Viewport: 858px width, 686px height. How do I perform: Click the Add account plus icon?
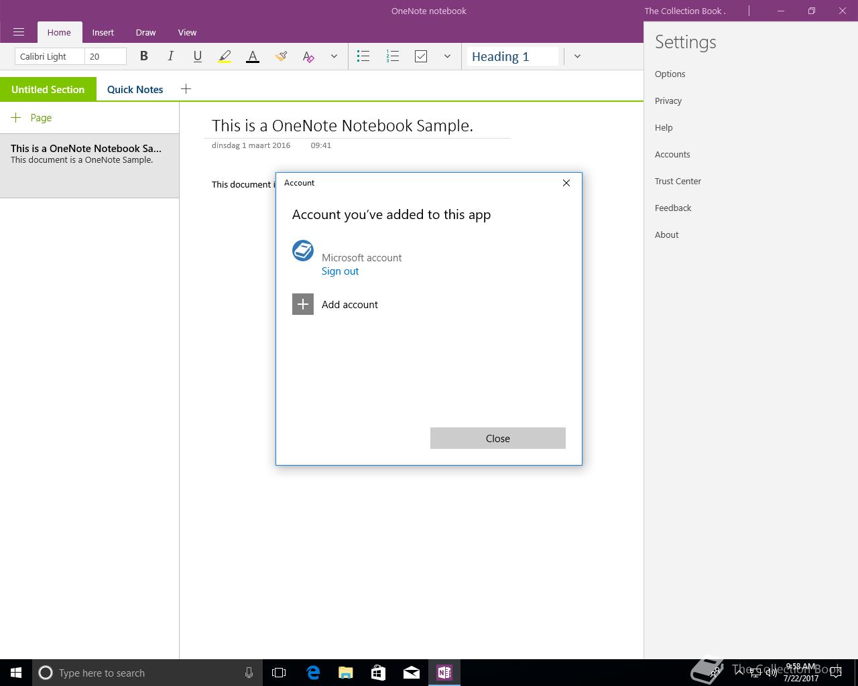coord(303,304)
